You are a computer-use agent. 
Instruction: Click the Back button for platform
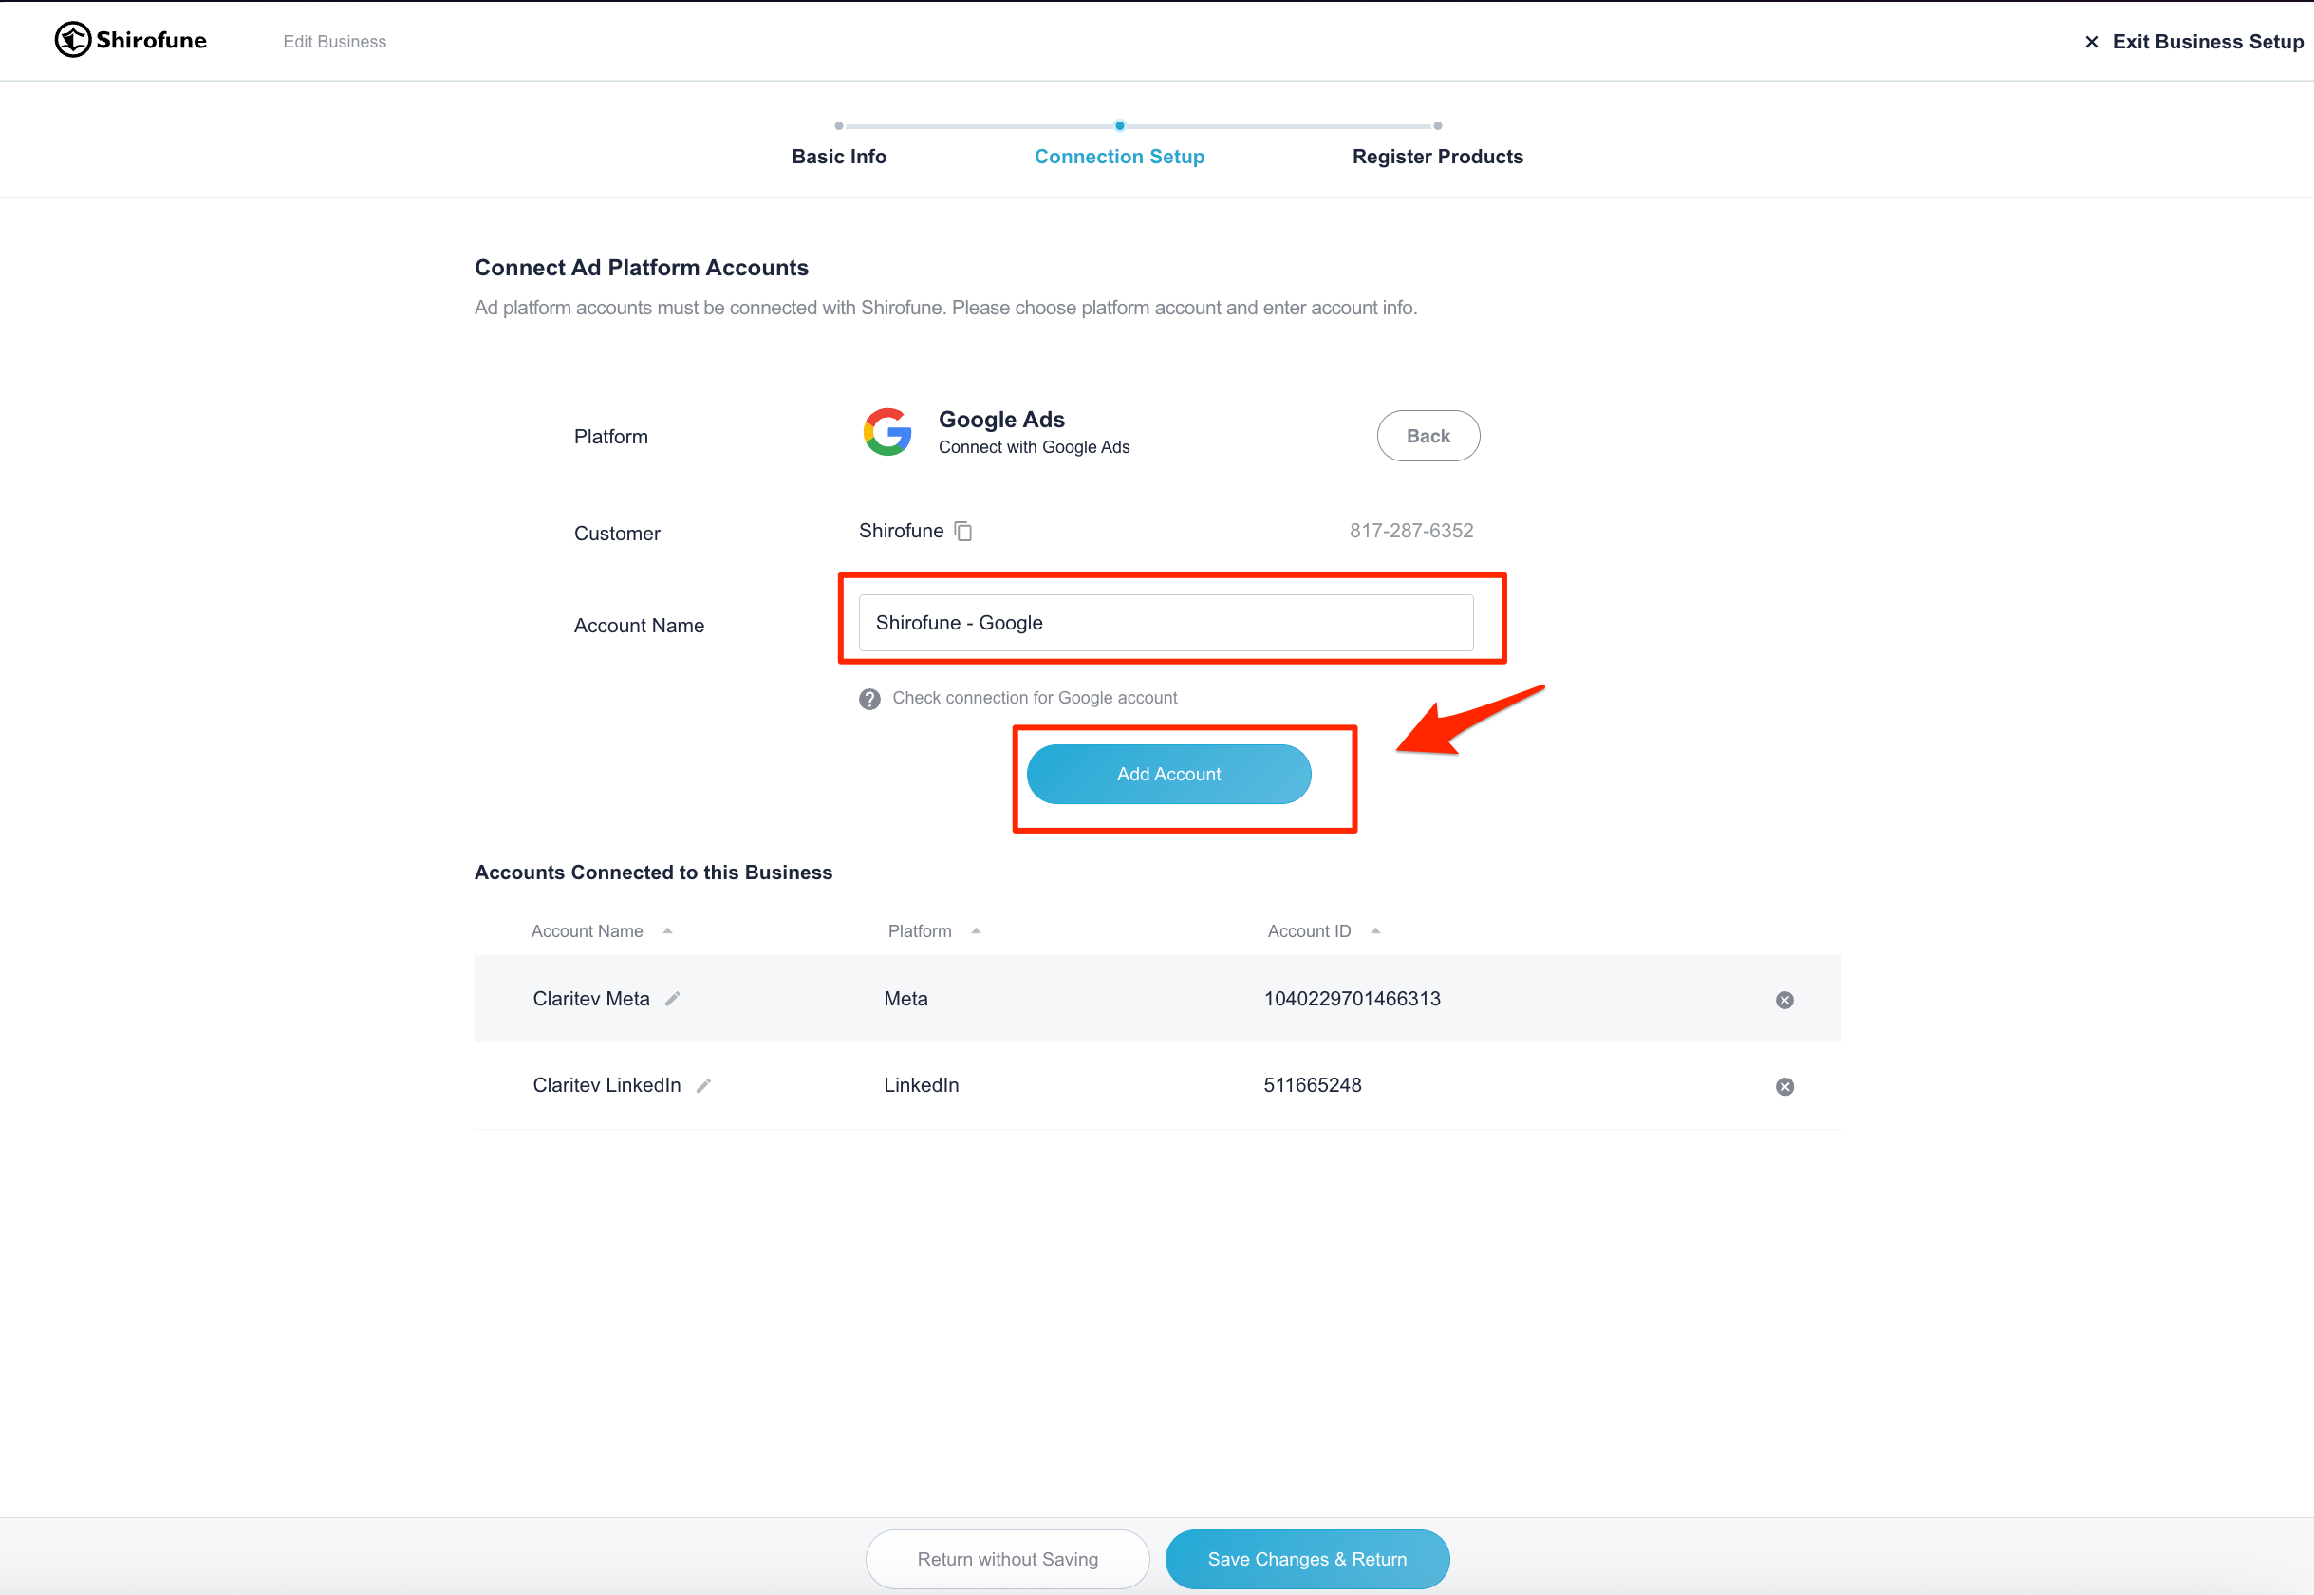click(1428, 436)
